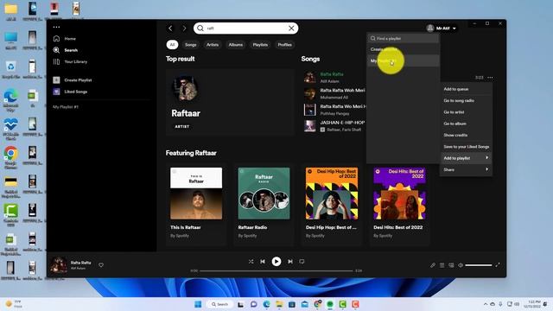Viewport: 553px width, 311px height.
Task: Select the Artists filter chip
Action: [213, 45]
